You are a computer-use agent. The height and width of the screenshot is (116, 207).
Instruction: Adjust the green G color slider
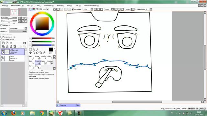click(42, 42)
